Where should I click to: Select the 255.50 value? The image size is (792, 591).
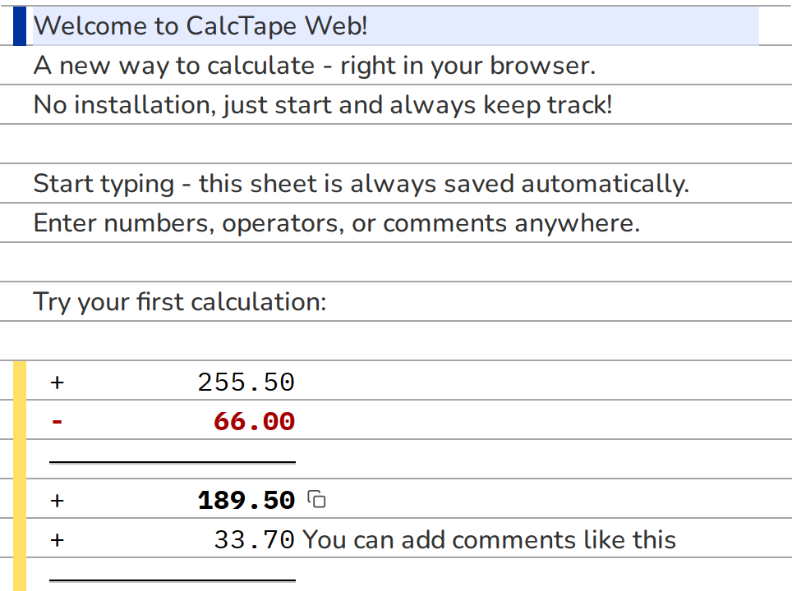(x=246, y=382)
